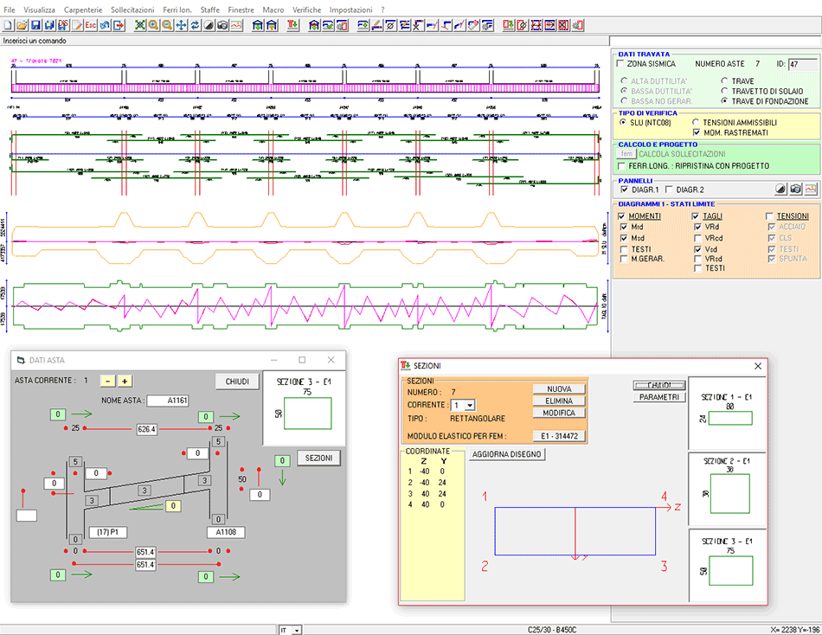Click the eraser icon in the top toolbar
This screenshot has height=635, width=822.
click(473, 25)
